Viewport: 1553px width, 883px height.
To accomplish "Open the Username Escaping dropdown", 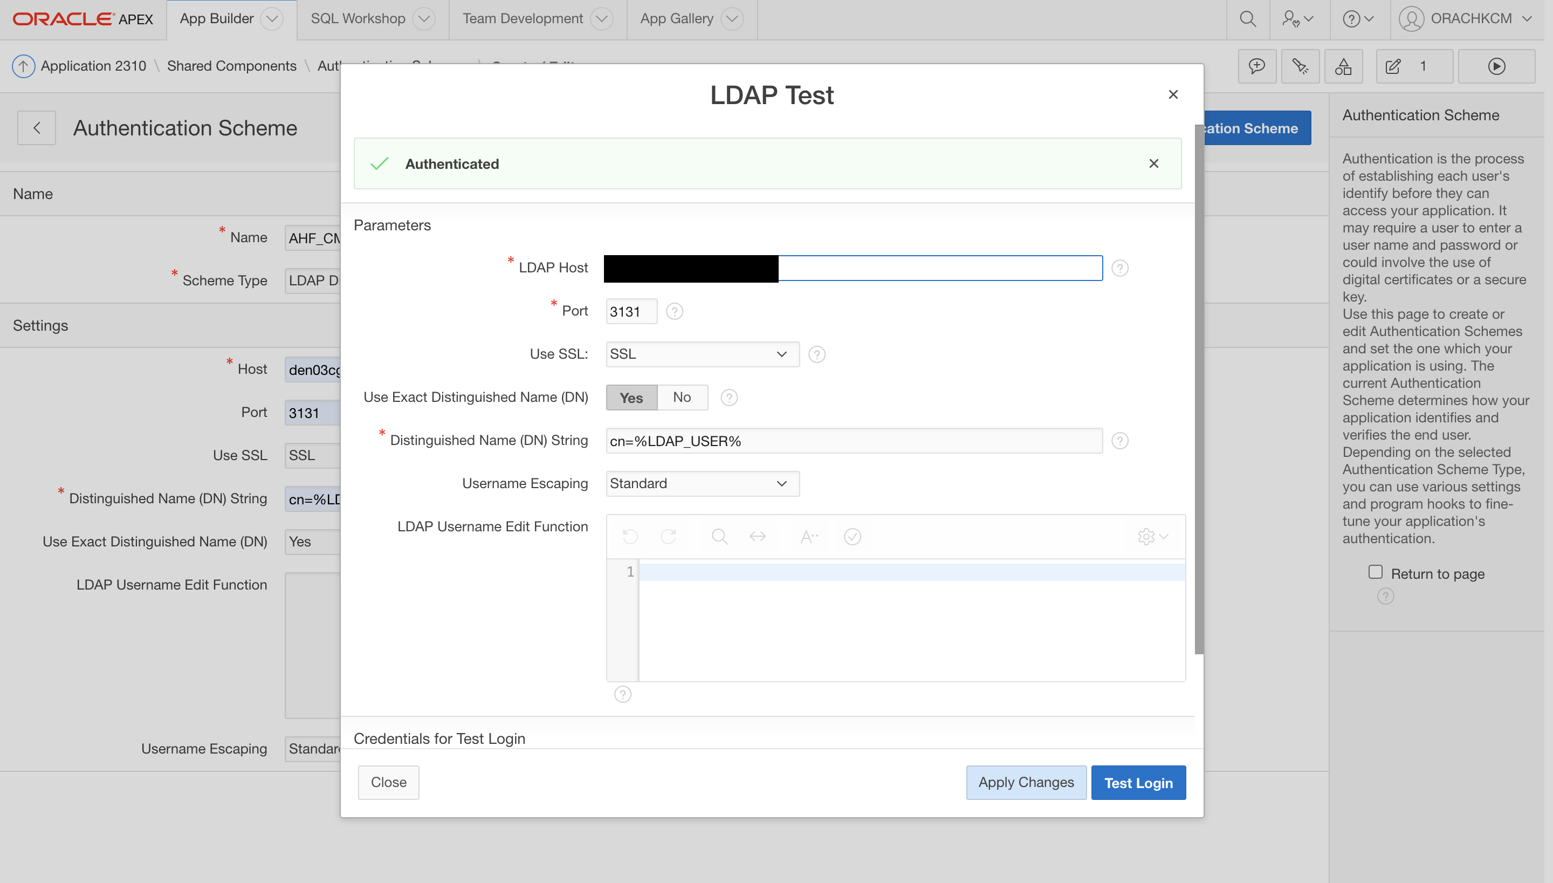I will pos(702,483).
